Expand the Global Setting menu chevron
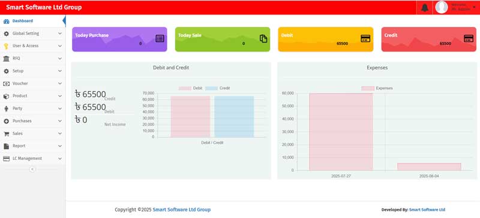 [59, 34]
